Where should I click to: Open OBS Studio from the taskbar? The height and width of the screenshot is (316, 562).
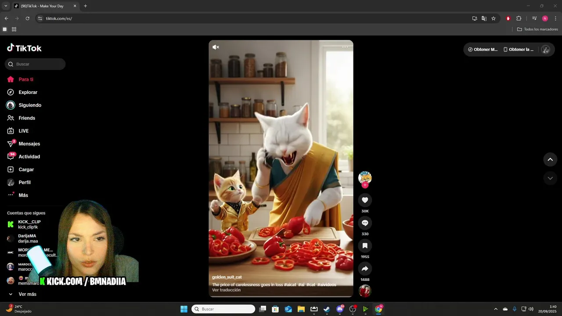[x=353, y=309]
